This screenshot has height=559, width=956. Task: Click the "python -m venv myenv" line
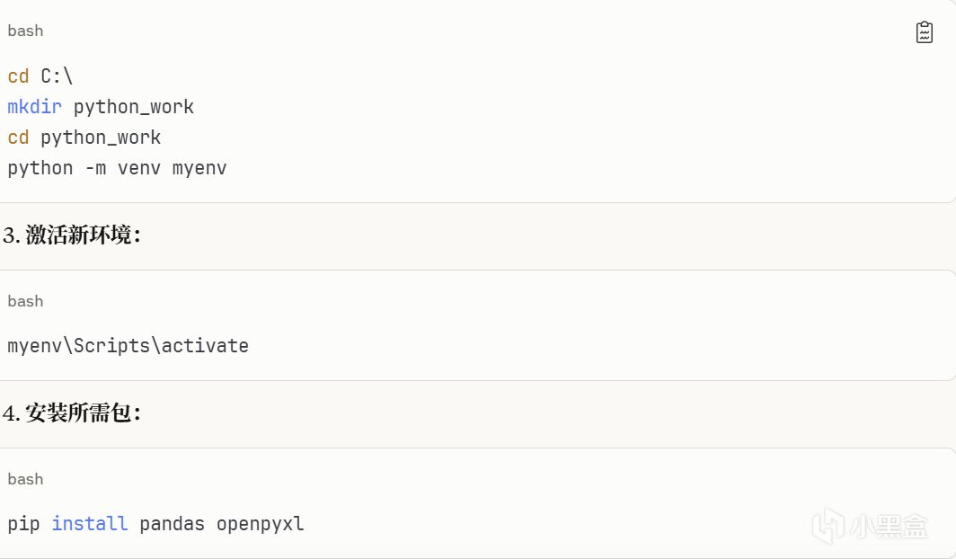pyautogui.click(x=117, y=168)
